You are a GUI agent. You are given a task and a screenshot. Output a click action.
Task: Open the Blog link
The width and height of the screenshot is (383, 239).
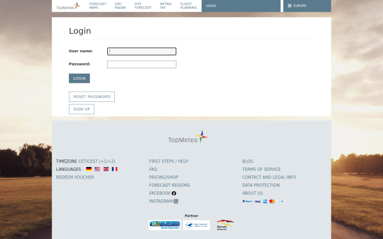(x=248, y=161)
